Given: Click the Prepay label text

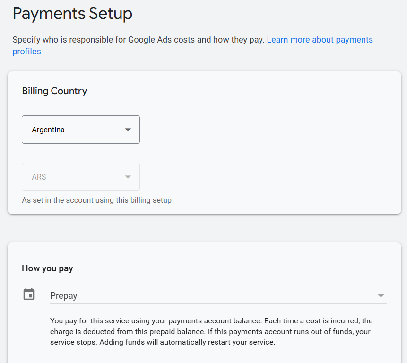Looking at the screenshot, I should [x=64, y=296].
